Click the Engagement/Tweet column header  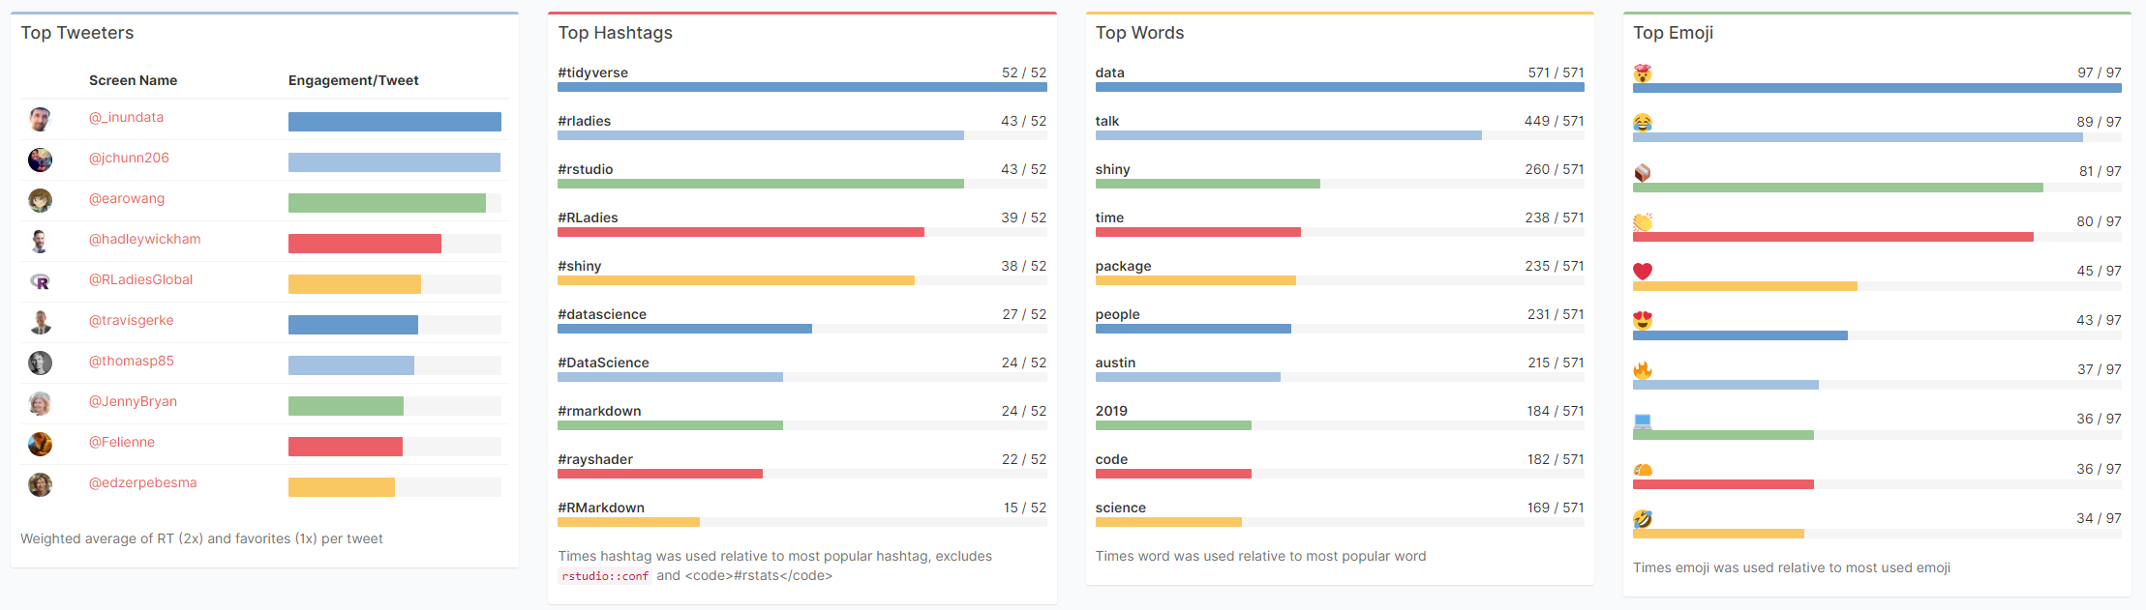coord(352,80)
